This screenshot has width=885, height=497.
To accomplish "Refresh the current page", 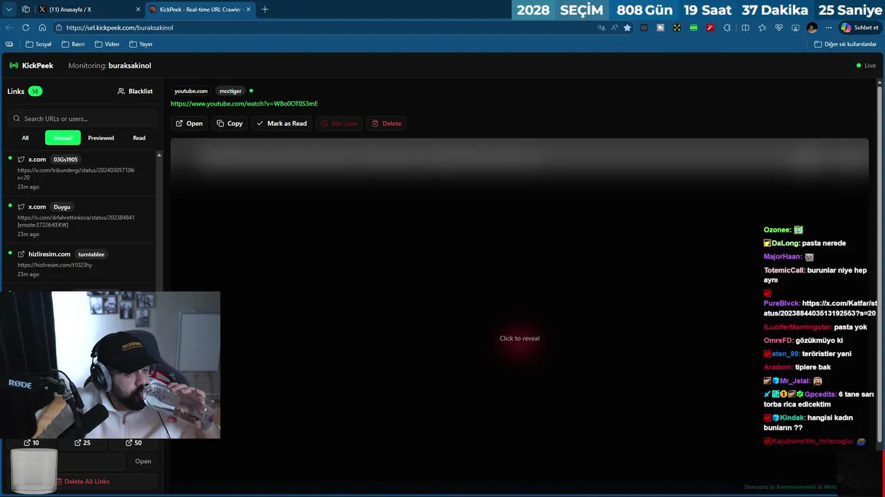I will click(x=26, y=28).
